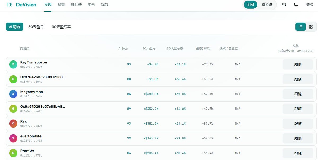Click address 0x94f1...4c7a
Image resolution: width=318 pixels, height=160 pixels.
pyautogui.click(x=31, y=67)
